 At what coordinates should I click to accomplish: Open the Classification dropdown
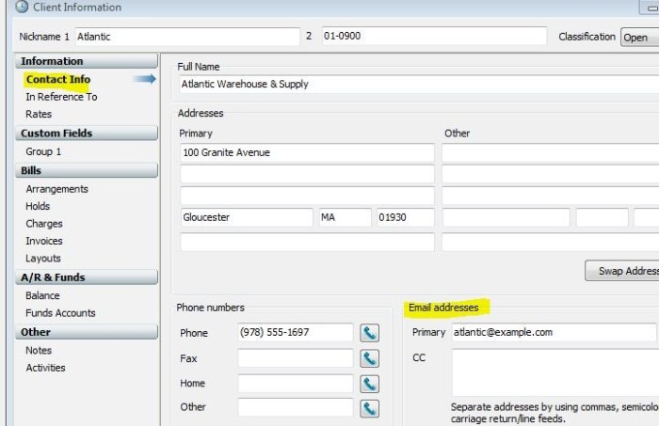(639, 38)
